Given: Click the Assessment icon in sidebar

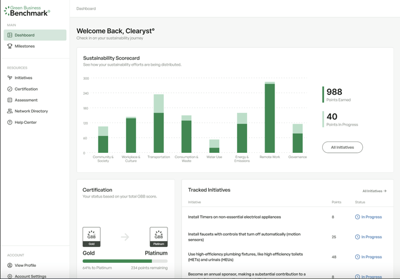Looking at the screenshot, I should (x=10, y=100).
